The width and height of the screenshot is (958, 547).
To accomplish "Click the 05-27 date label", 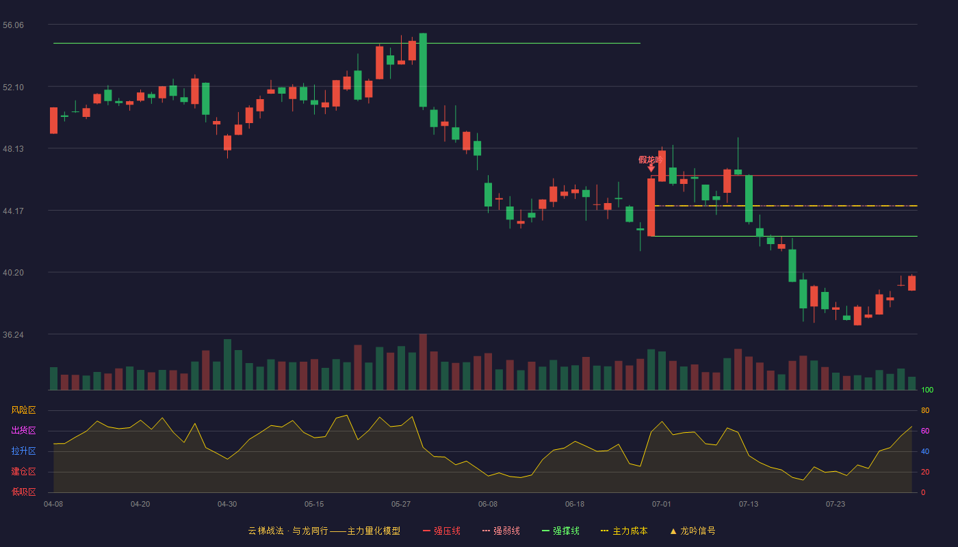I will point(401,504).
